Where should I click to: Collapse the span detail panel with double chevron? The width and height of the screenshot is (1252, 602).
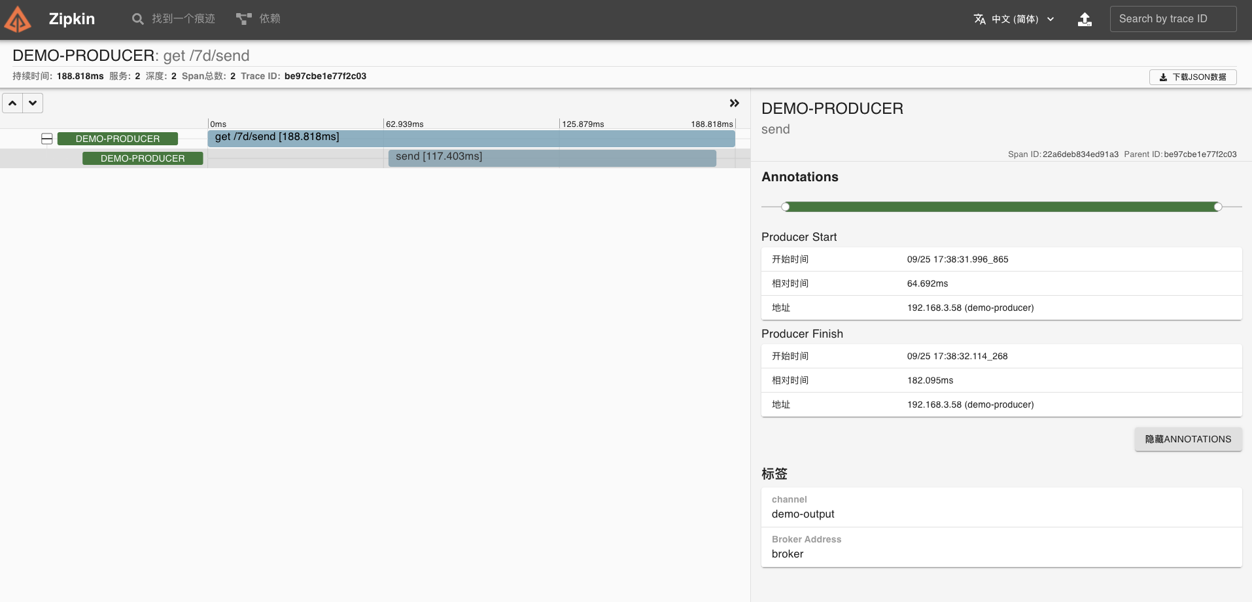[735, 103]
